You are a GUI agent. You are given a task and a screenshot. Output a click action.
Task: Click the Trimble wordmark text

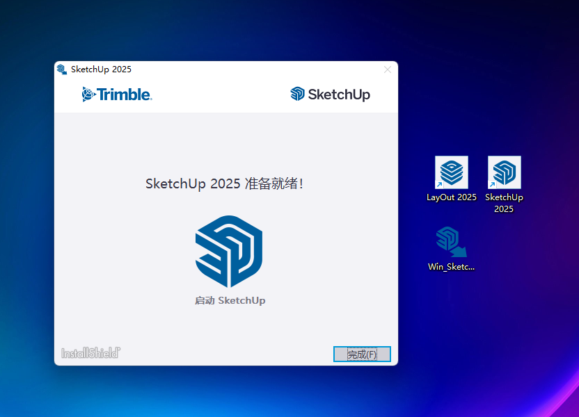tap(124, 95)
